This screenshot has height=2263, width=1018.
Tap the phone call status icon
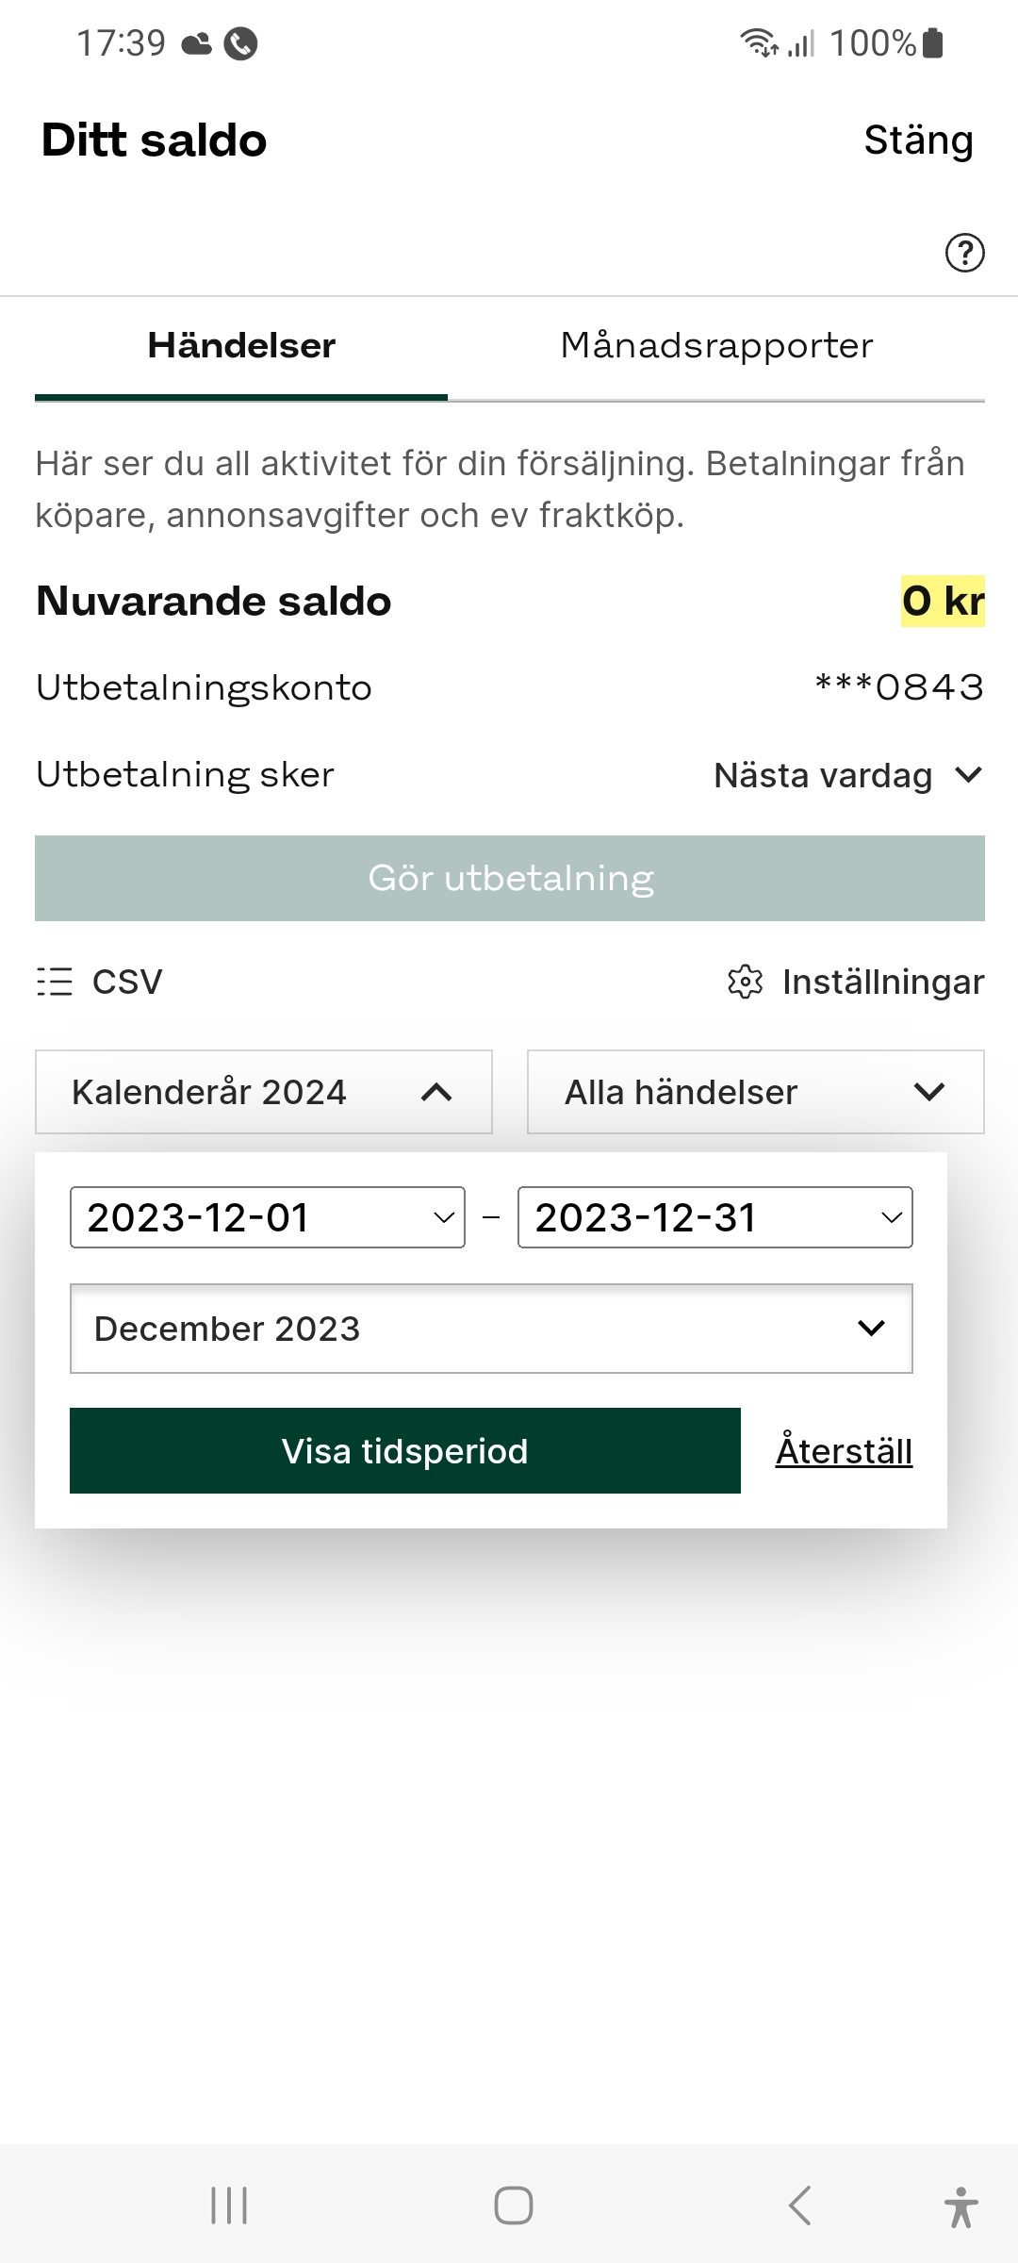point(240,43)
